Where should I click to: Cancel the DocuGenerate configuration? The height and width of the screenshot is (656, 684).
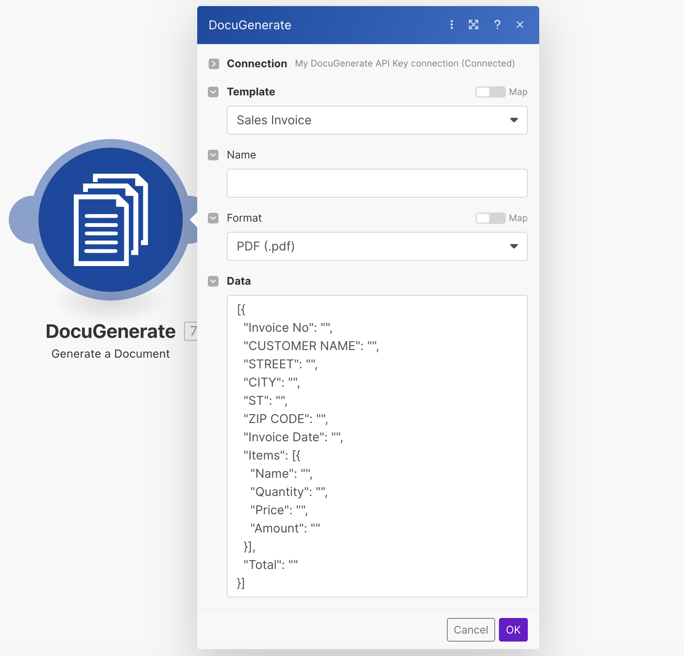coord(471,630)
